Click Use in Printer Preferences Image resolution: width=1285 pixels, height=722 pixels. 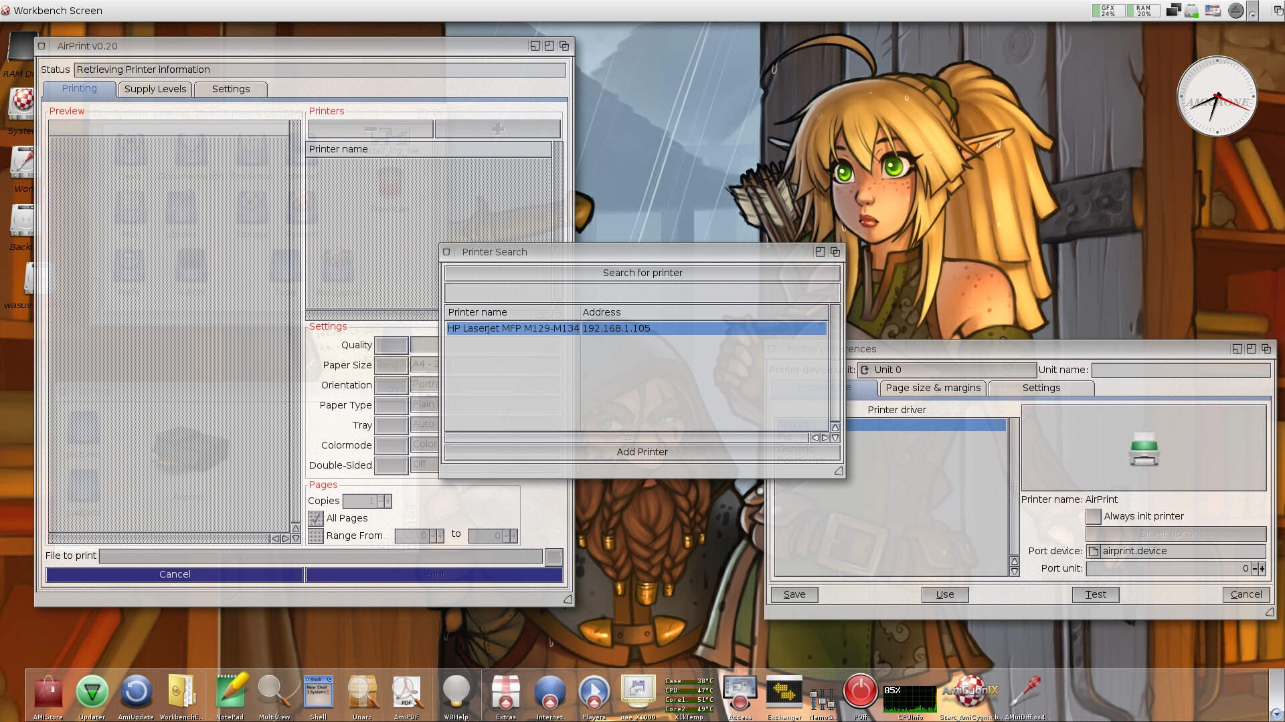click(945, 594)
